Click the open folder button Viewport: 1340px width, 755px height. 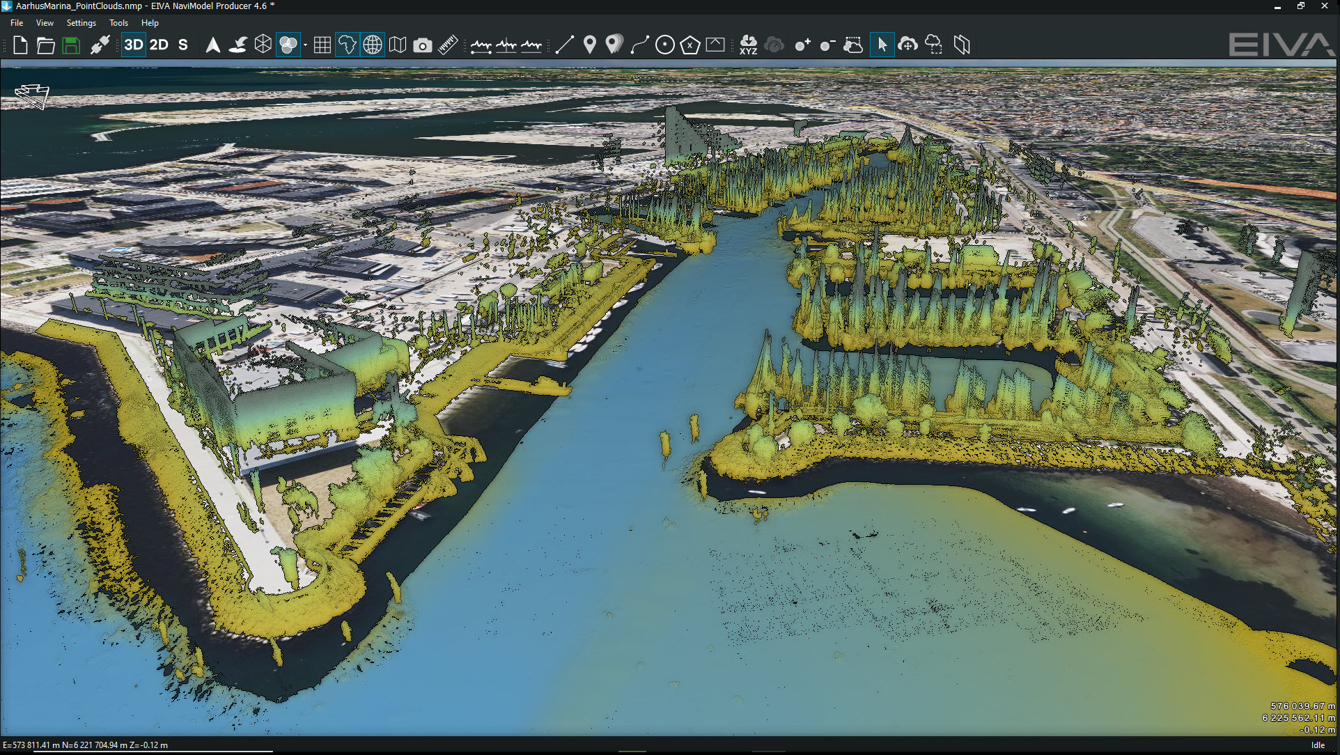pyautogui.click(x=46, y=45)
